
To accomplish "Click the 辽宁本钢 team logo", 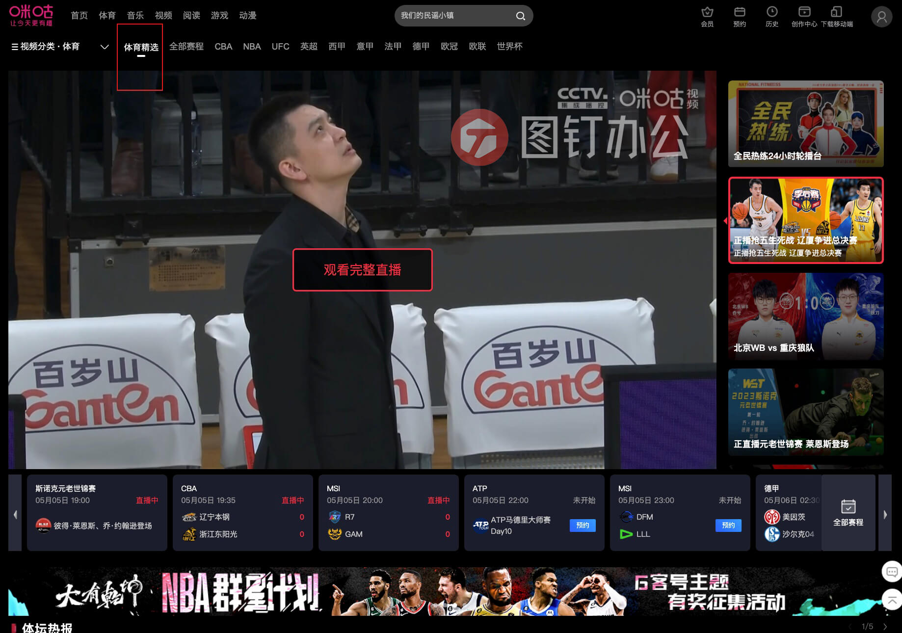I will coord(189,517).
